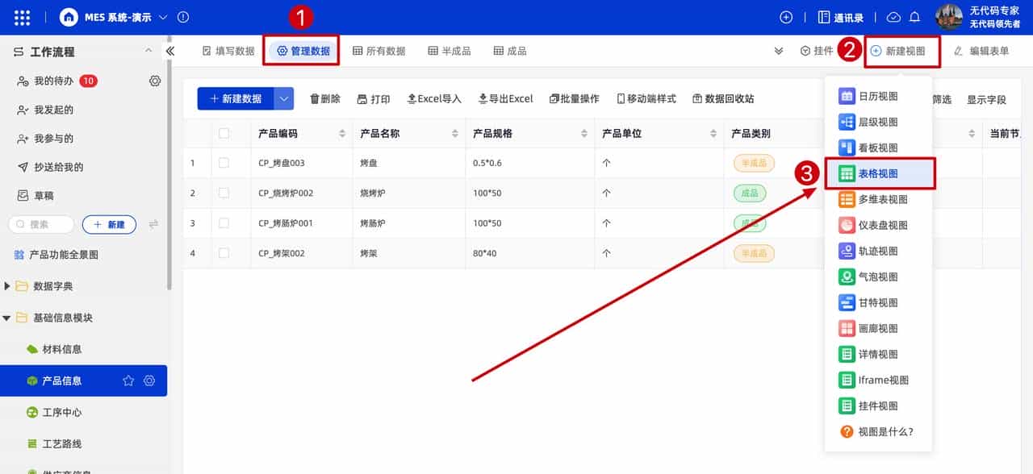Image resolution: width=1033 pixels, height=474 pixels.
Task: Open the notification bell icon
Action: pyautogui.click(x=914, y=16)
